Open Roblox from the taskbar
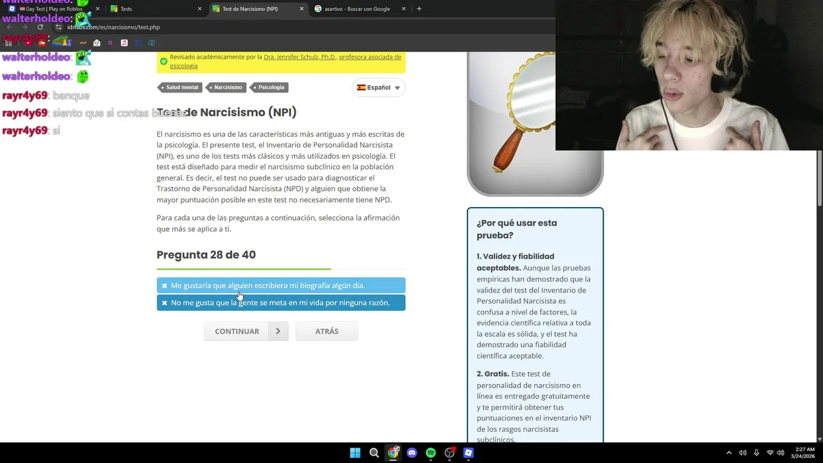Image resolution: width=823 pixels, height=463 pixels. [x=469, y=453]
